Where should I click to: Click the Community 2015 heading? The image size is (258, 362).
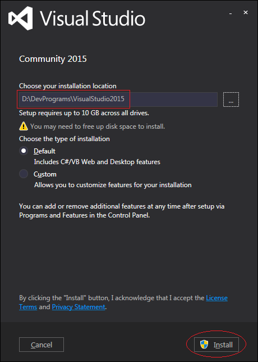(x=53, y=59)
